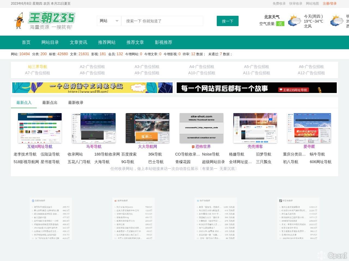This screenshot has width=349, height=261.
Task: Click the 每一个网站背后都有一个故事 banner
Action: tap(256, 88)
